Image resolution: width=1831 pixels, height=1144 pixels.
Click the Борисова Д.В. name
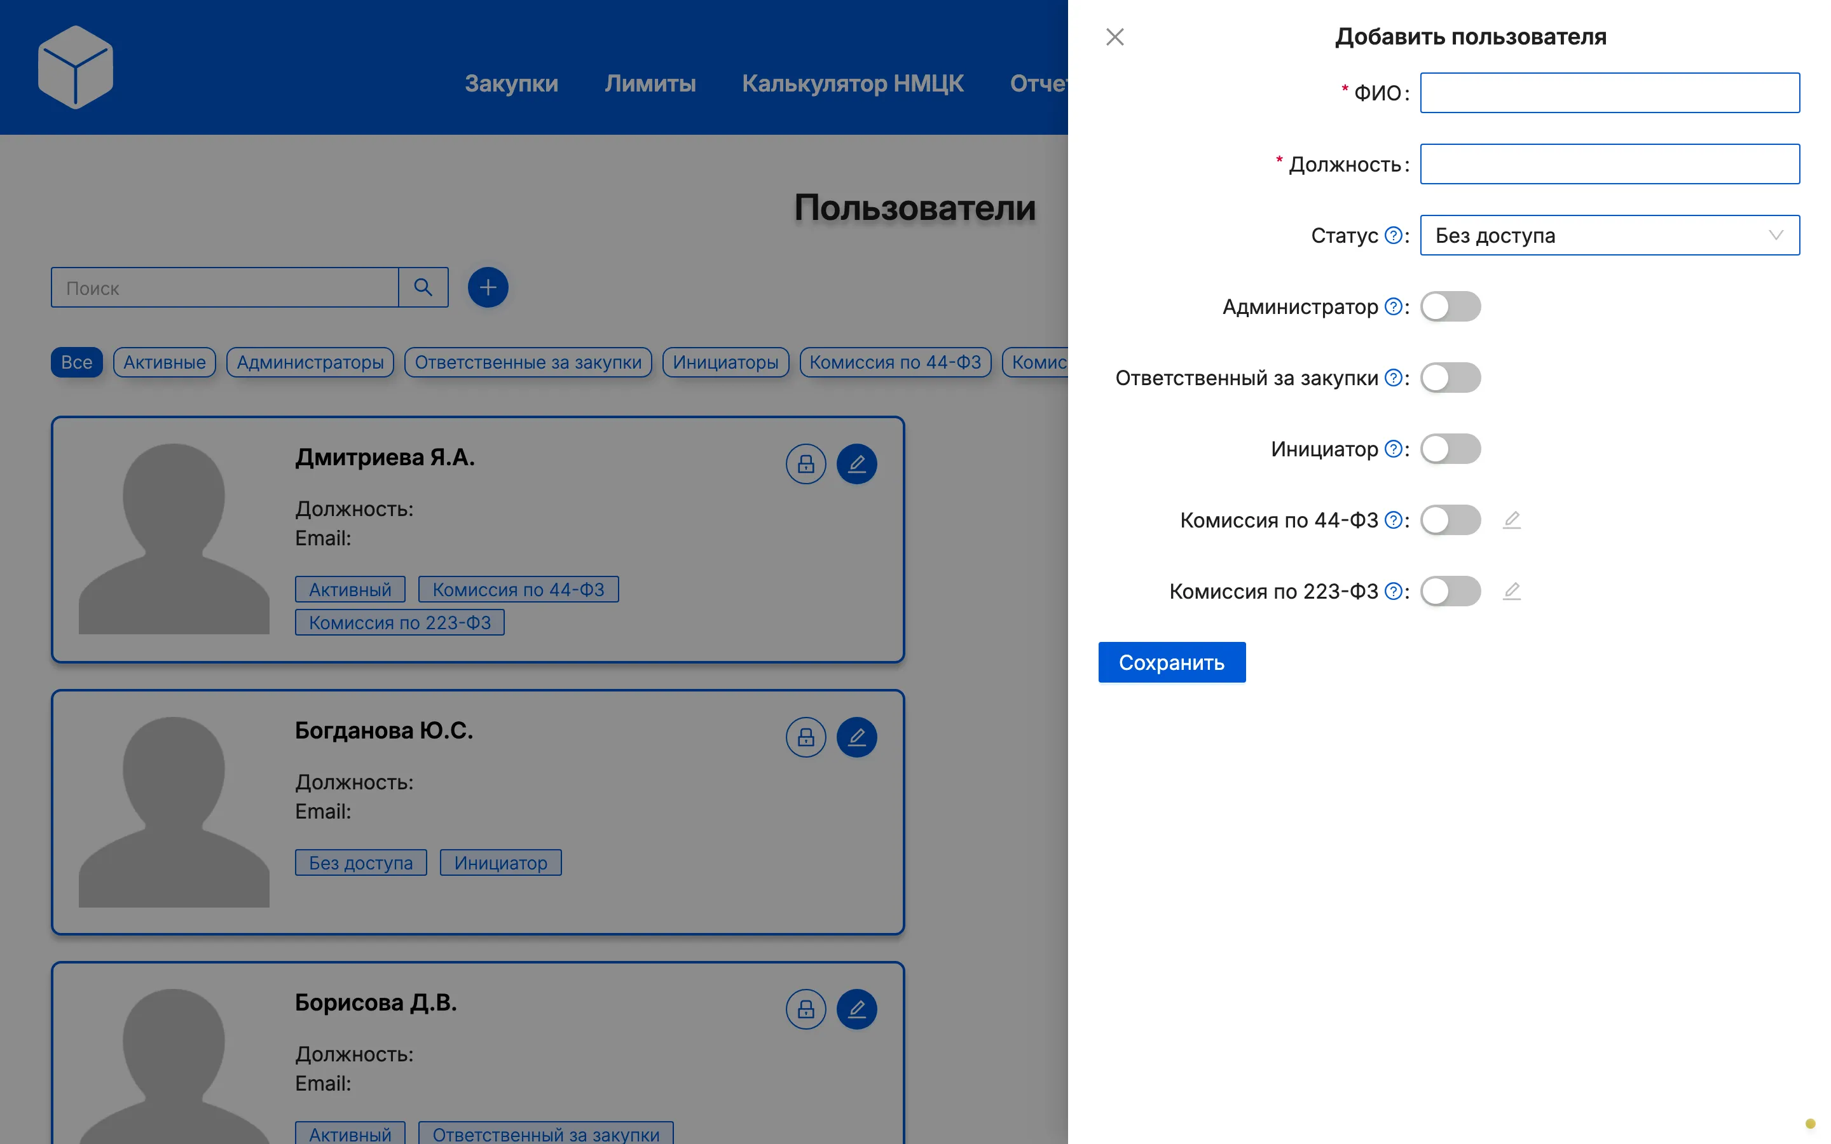click(x=375, y=1002)
